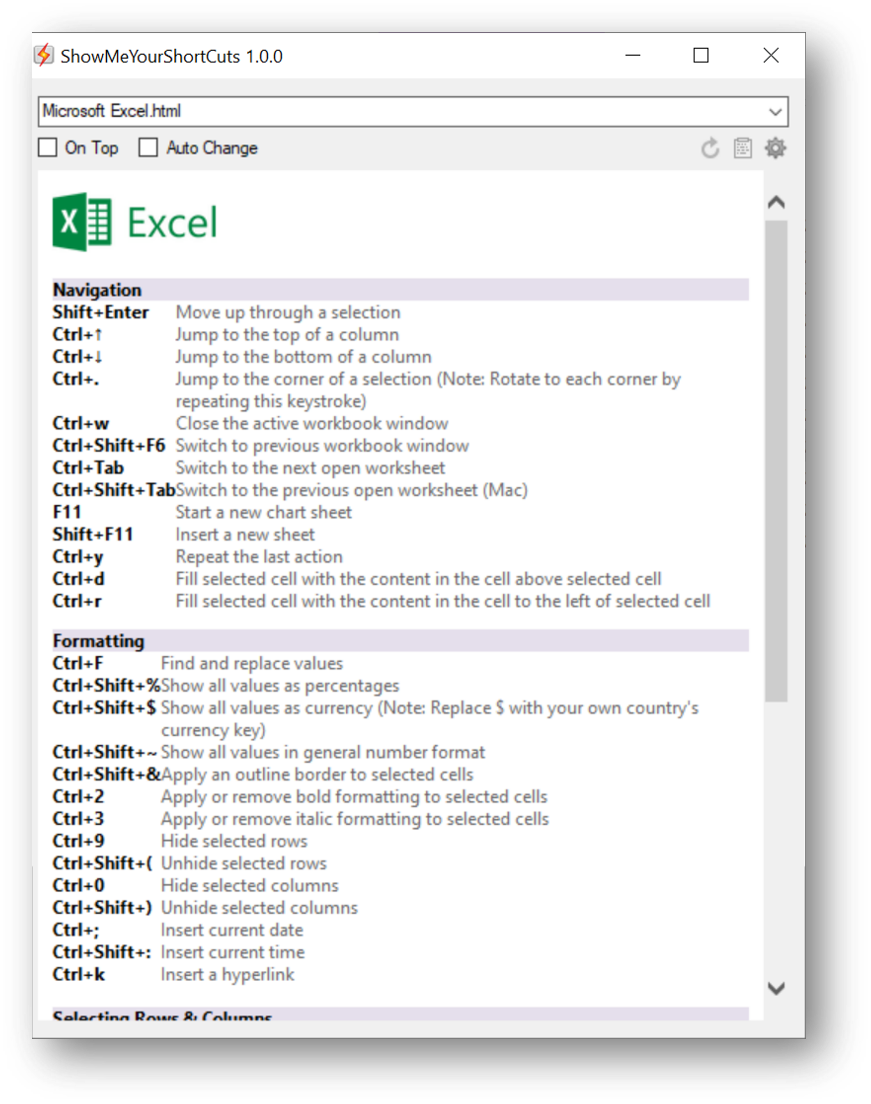The height and width of the screenshot is (1104, 871).
Task: Click the Ctrl+F shortcut text
Action: (78, 663)
